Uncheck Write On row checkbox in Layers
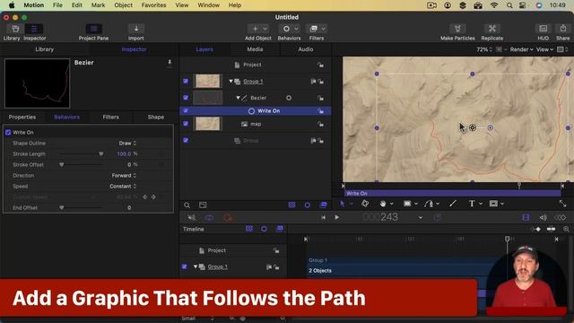 coord(186,110)
